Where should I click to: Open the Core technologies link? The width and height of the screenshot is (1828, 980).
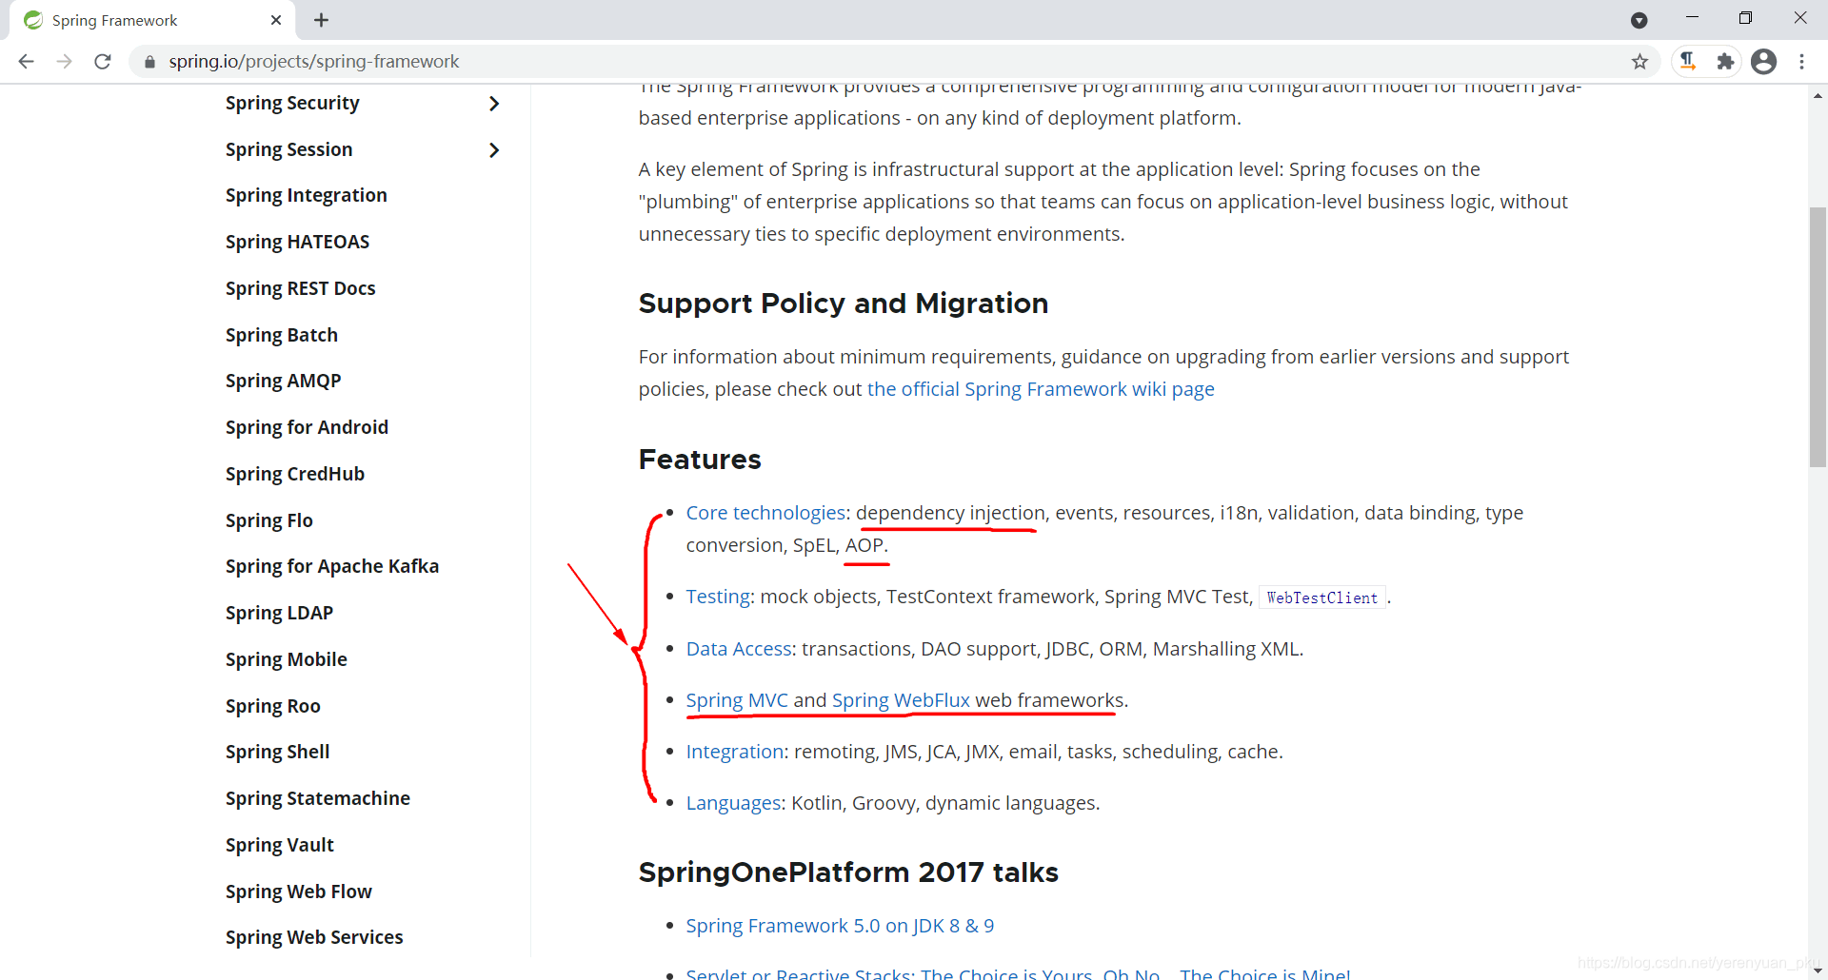point(765,513)
